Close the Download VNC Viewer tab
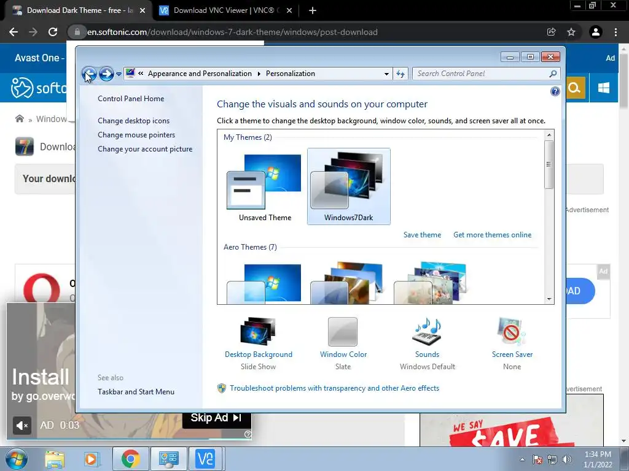This screenshot has width=629, height=471. 289,11
